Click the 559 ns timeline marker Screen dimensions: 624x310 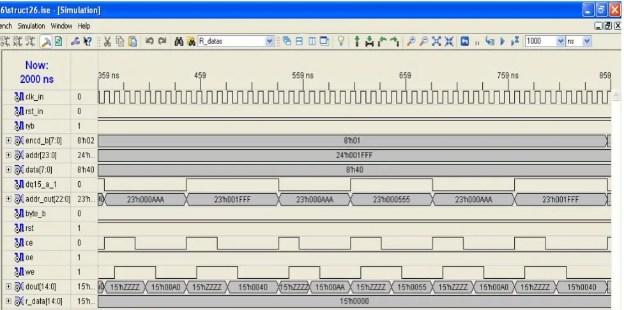(303, 75)
